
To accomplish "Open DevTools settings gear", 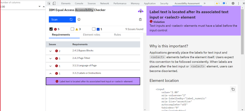I will 233,3.
